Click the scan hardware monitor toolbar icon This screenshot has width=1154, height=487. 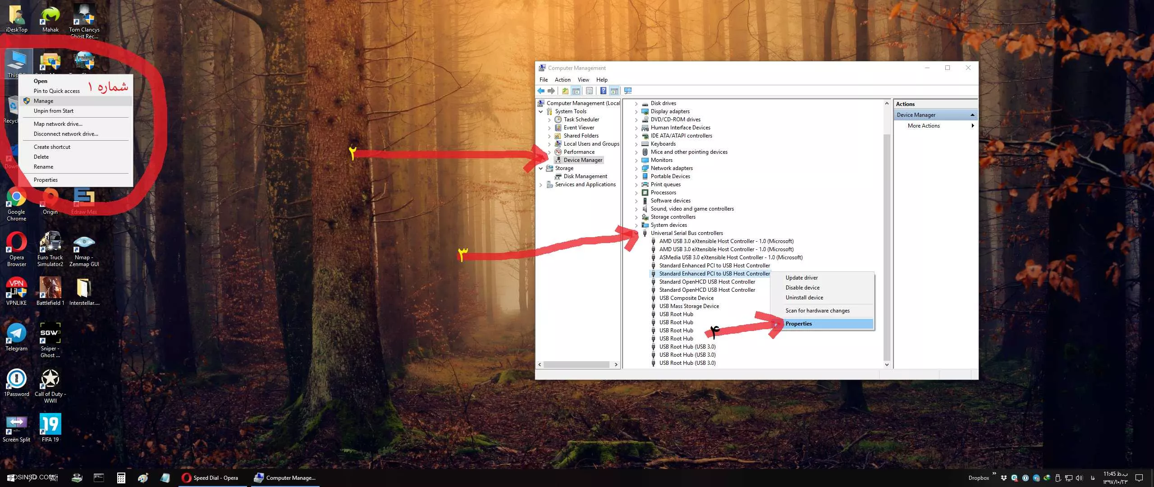pyautogui.click(x=628, y=91)
